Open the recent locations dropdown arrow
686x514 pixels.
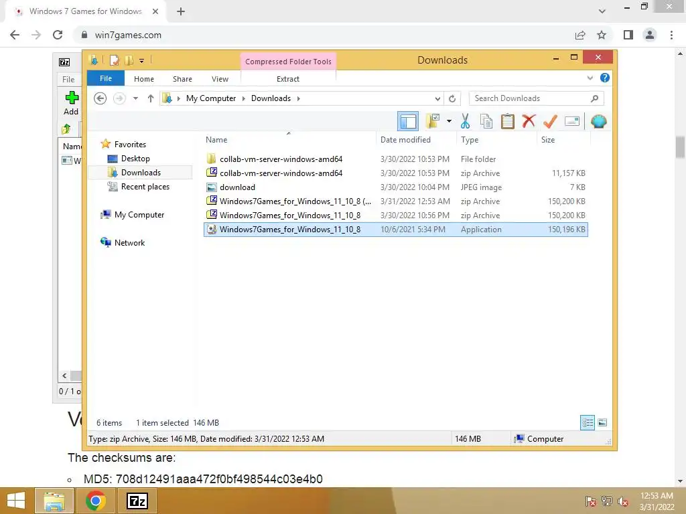pos(135,98)
